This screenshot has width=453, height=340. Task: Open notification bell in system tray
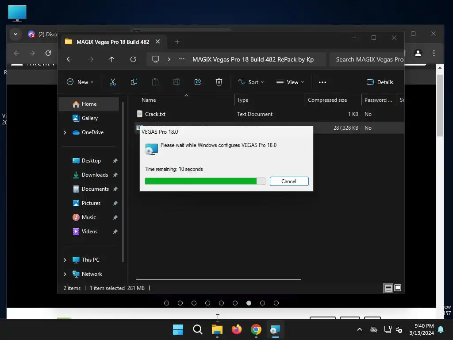(x=441, y=329)
